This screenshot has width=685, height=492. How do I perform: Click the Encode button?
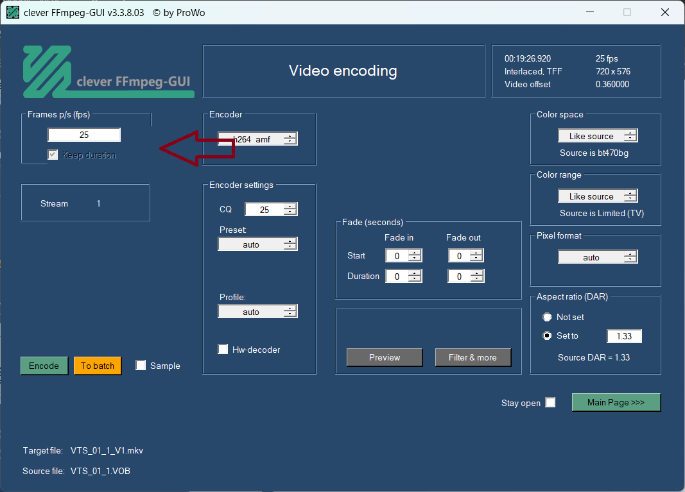point(44,366)
